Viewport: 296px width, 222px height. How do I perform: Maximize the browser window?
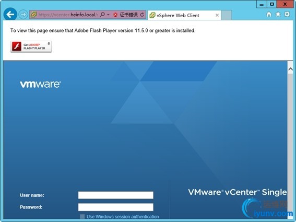(x=271, y=4)
